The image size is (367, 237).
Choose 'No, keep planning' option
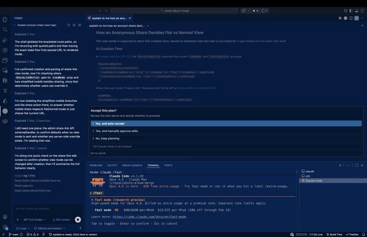pos(226,138)
